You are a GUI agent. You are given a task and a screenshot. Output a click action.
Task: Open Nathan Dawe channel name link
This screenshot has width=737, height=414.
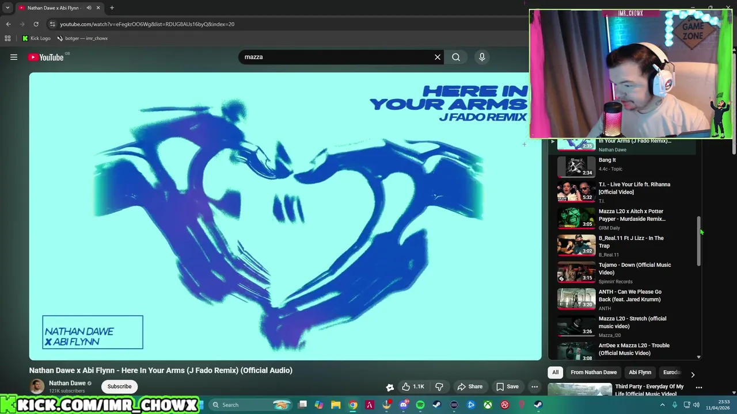pos(67,383)
